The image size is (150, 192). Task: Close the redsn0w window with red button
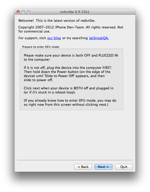[18, 12]
